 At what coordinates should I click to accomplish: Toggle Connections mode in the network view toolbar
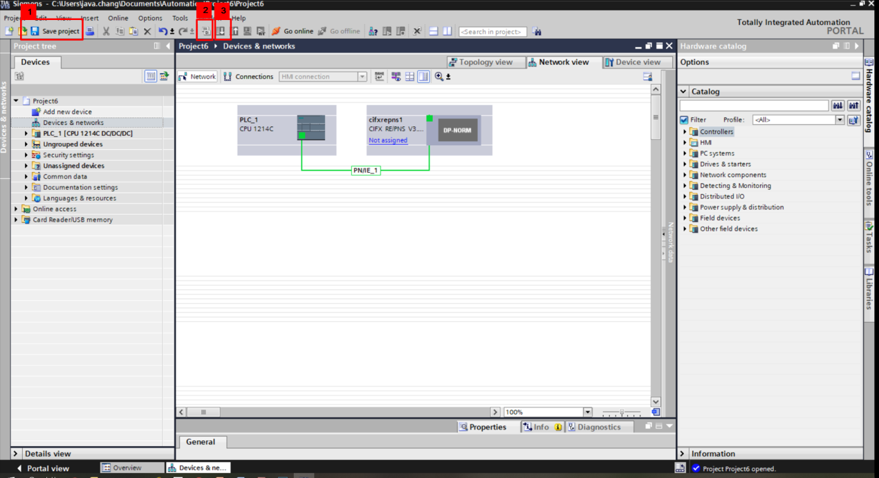tap(248, 77)
